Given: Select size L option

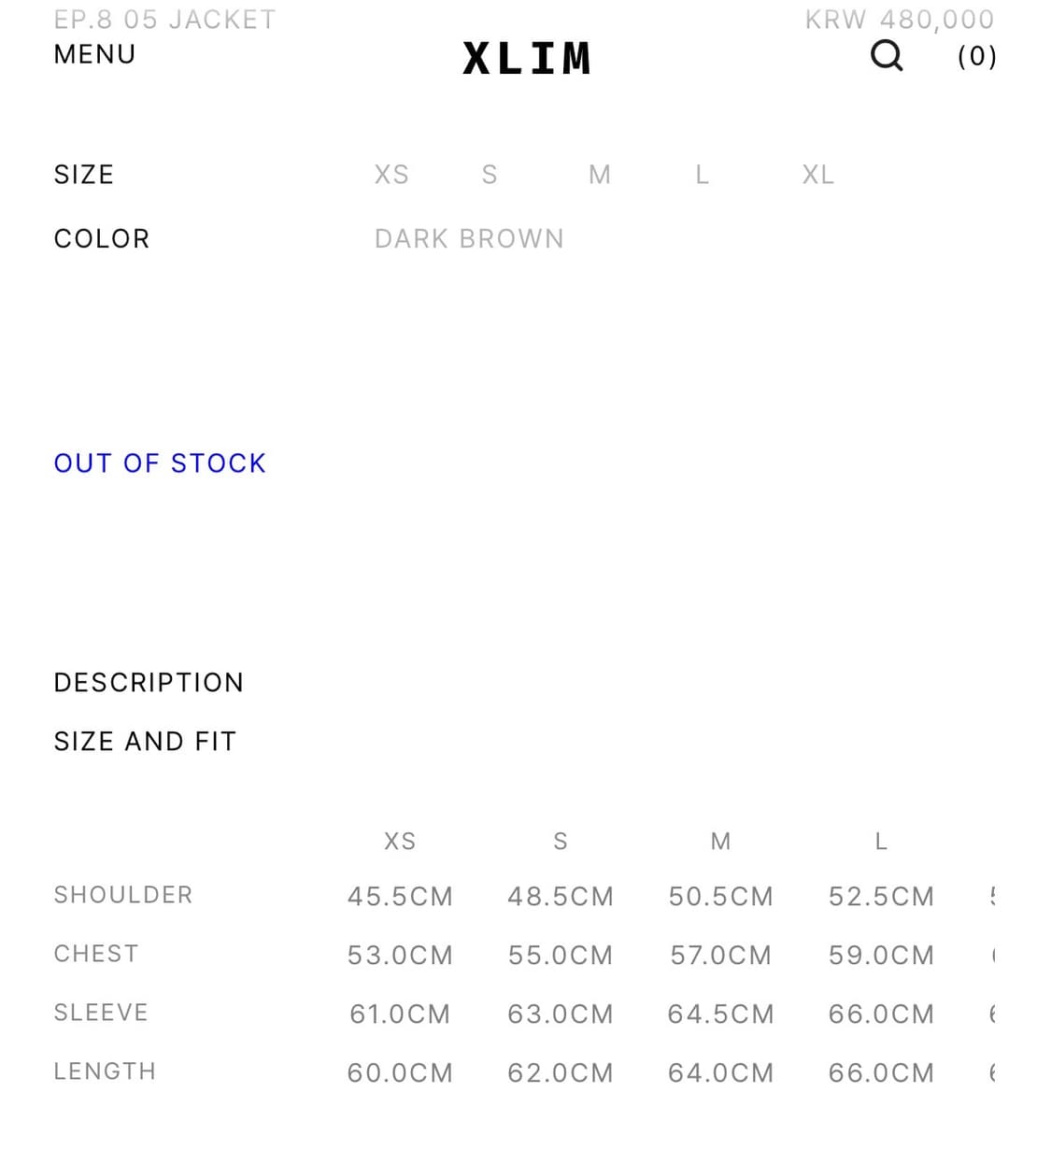Looking at the screenshot, I should pos(701,175).
